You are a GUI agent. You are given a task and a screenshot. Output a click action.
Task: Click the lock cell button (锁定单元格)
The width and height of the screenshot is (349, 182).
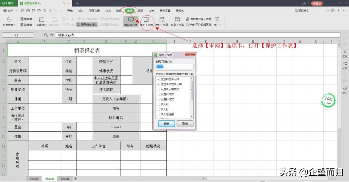[131, 22]
